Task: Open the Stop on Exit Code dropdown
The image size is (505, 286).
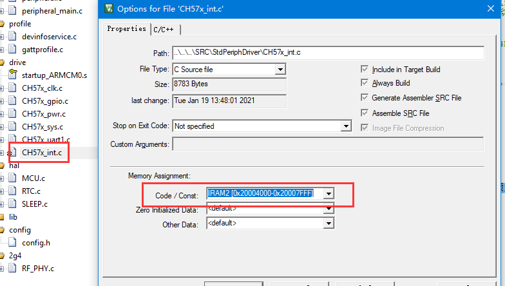Action: tap(345, 126)
